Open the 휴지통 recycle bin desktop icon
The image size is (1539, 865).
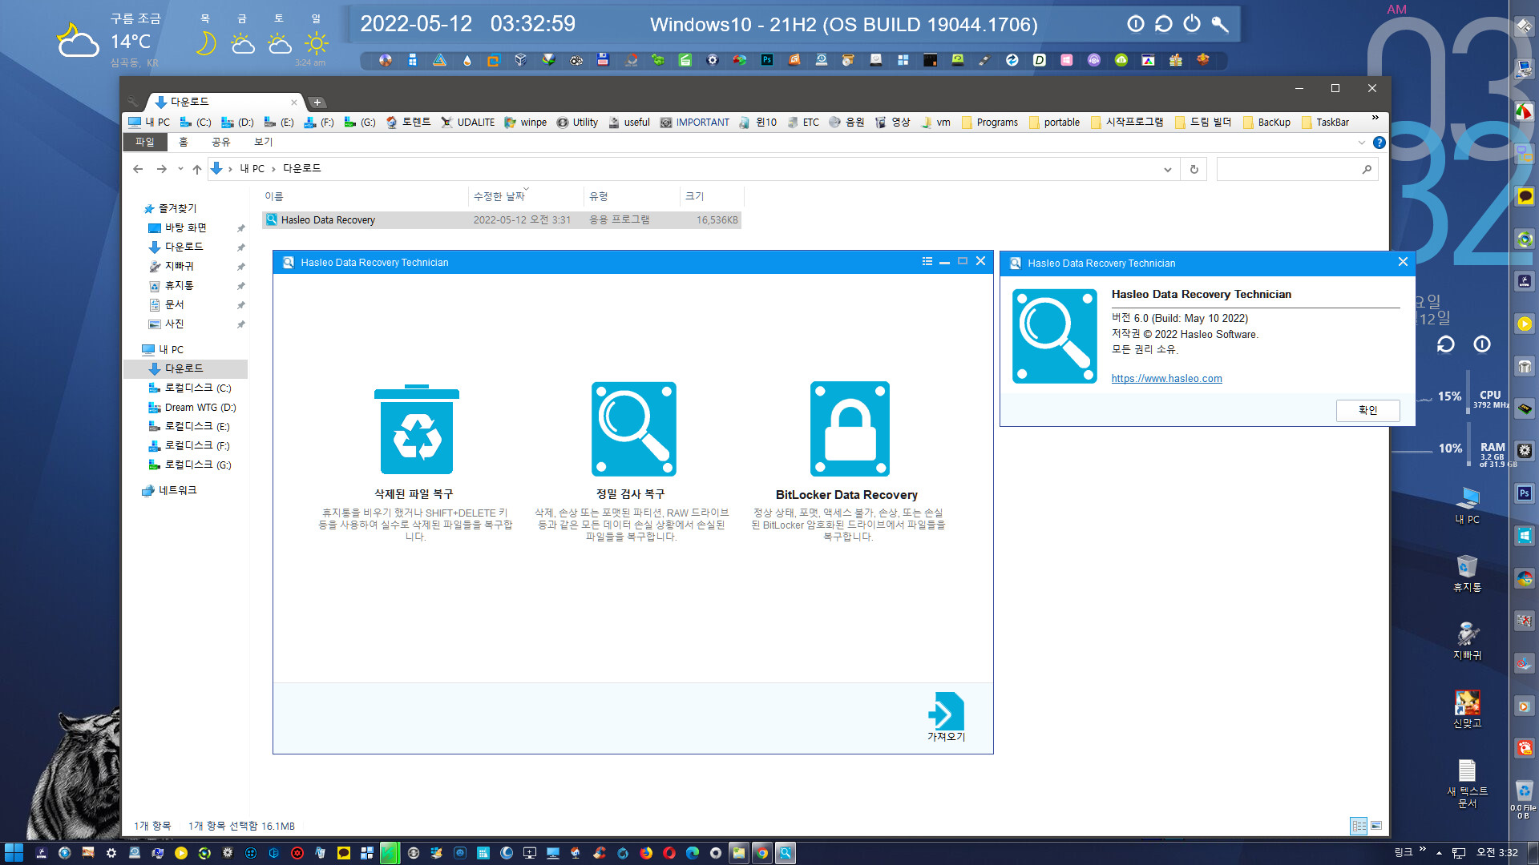(x=1467, y=573)
